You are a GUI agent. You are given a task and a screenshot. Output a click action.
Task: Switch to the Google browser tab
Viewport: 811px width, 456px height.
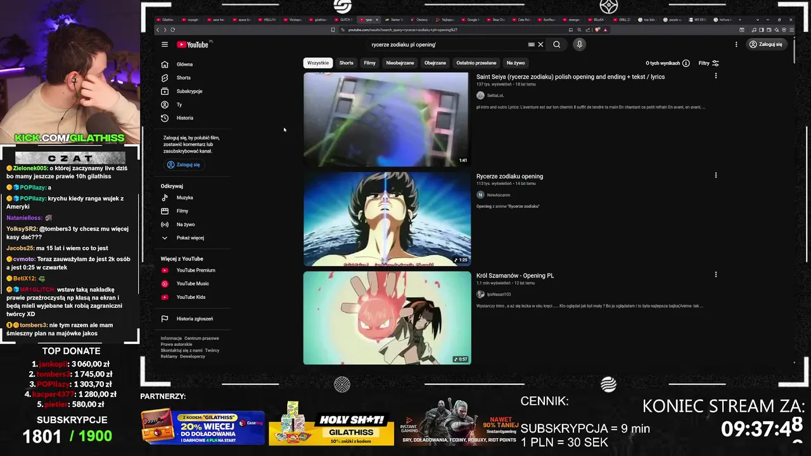[x=471, y=20]
